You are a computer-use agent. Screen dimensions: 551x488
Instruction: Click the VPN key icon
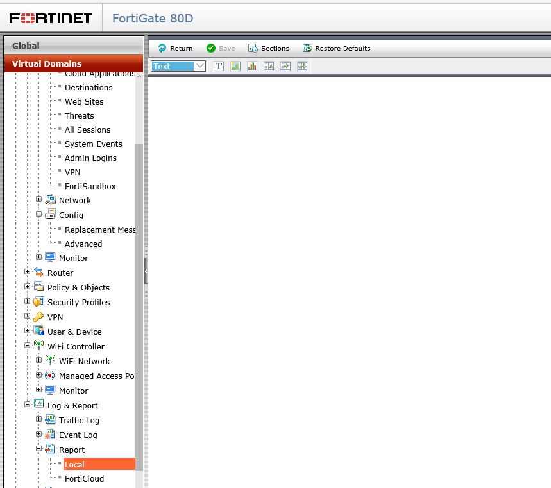38,317
